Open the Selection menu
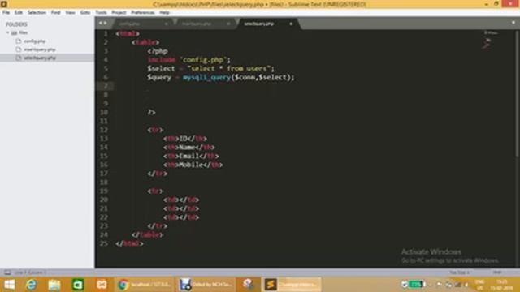The image size is (520, 292). (x=37, y=13)
